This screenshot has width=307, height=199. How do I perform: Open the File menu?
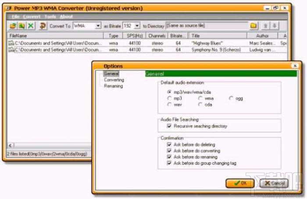tap(15, 17)
